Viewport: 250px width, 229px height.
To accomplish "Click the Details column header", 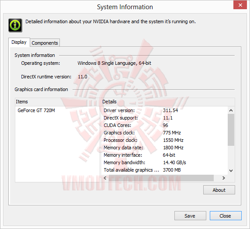I will coord(168,102).
